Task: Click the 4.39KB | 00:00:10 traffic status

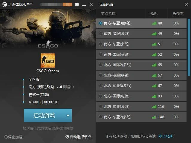Action: [x=43, y=102]
